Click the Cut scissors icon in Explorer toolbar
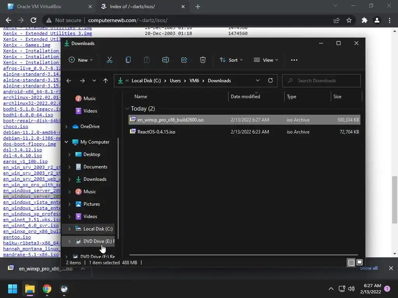Viewport: 398px width, 298px height. (109, 60)
